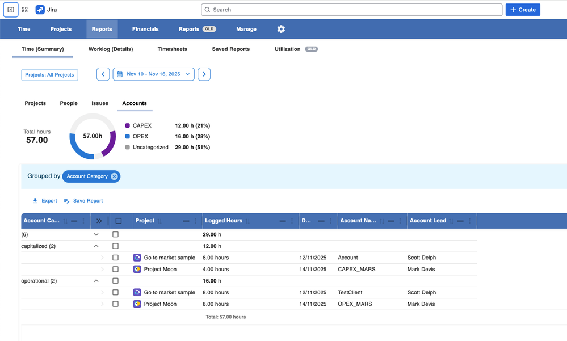This screenshot has height=341, width=567.
Task: Click the Export download icon
Action: click(x=35, y=201)
